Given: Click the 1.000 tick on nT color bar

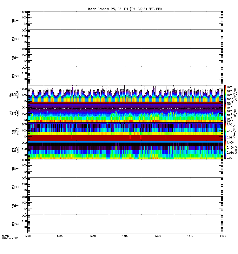Looking at the screenshot, I should (230, 142).
